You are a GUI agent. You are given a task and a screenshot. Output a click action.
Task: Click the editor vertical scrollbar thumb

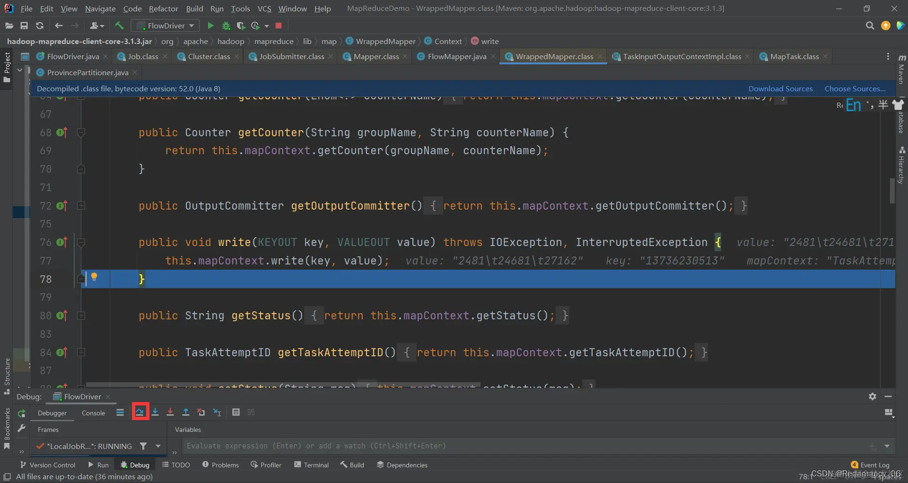coord(892,190)
